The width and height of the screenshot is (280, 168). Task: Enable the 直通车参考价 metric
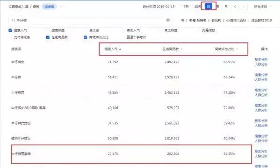[136, 37]
